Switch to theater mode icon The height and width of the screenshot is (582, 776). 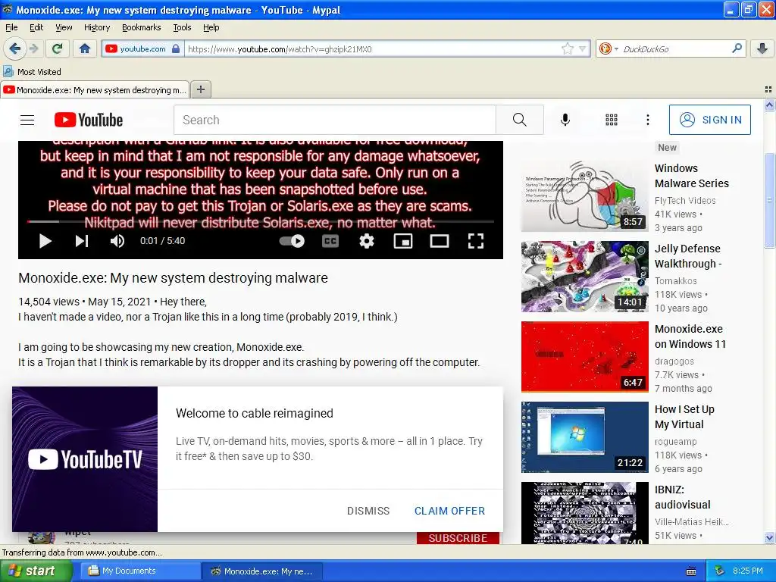tap(440, 241)
